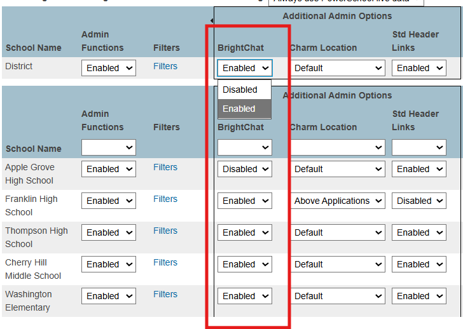
Task: Select Franklin High School name
Action: pos(31,206)
